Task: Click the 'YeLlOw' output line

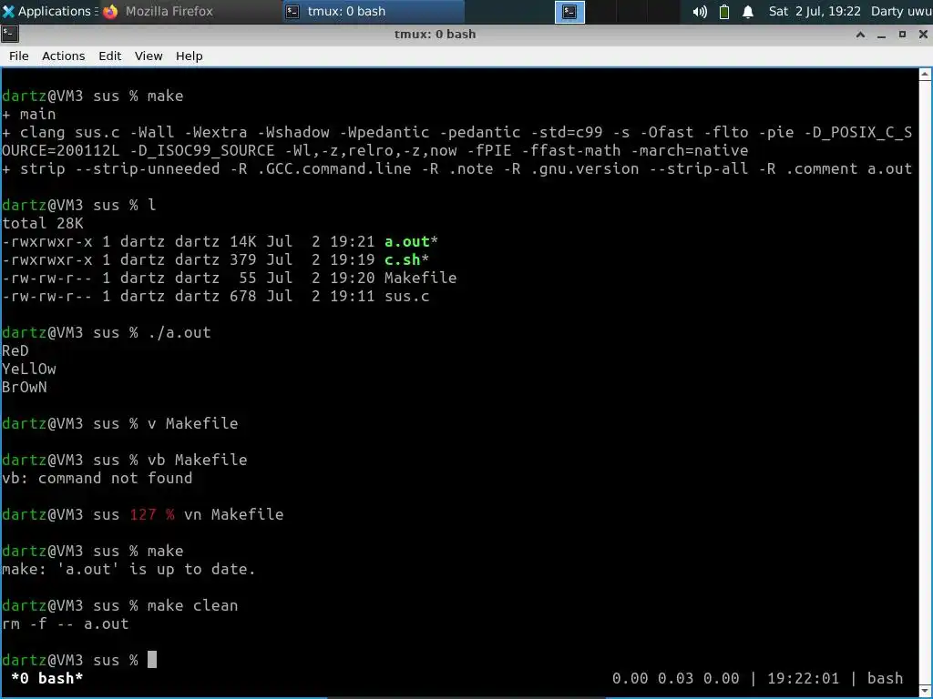Action: point(29,369)
